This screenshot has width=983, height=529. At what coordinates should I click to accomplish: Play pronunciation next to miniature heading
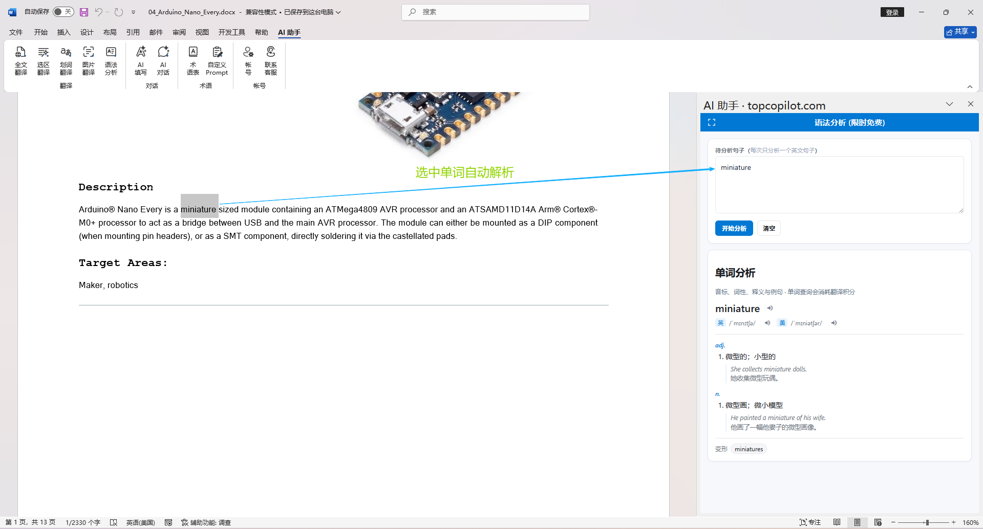(770, 308)
